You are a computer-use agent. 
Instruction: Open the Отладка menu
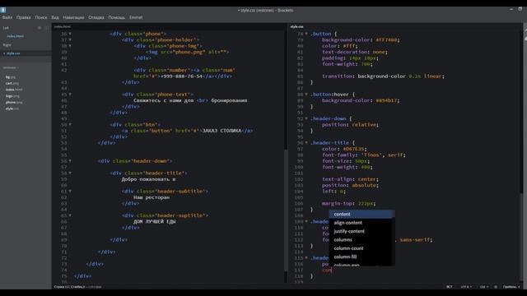[96, 17]
